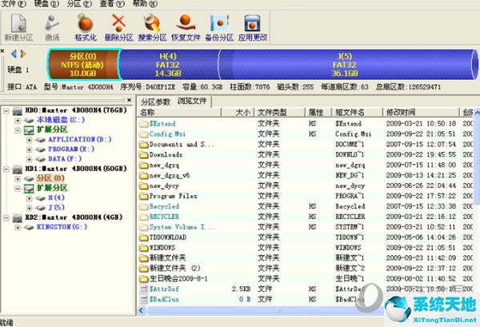The width and height of the screenshot is (480, 327).
Task: Click the DATA(F:) drive icon
Action: click(x=41, y=159)
